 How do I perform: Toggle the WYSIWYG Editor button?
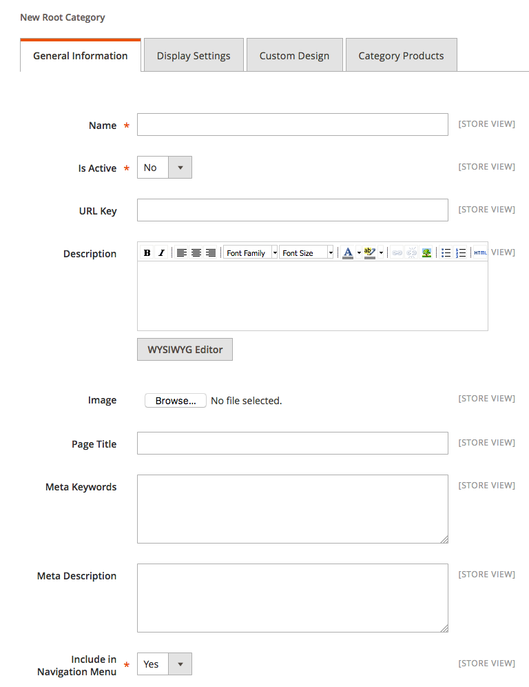pos(184,349)
